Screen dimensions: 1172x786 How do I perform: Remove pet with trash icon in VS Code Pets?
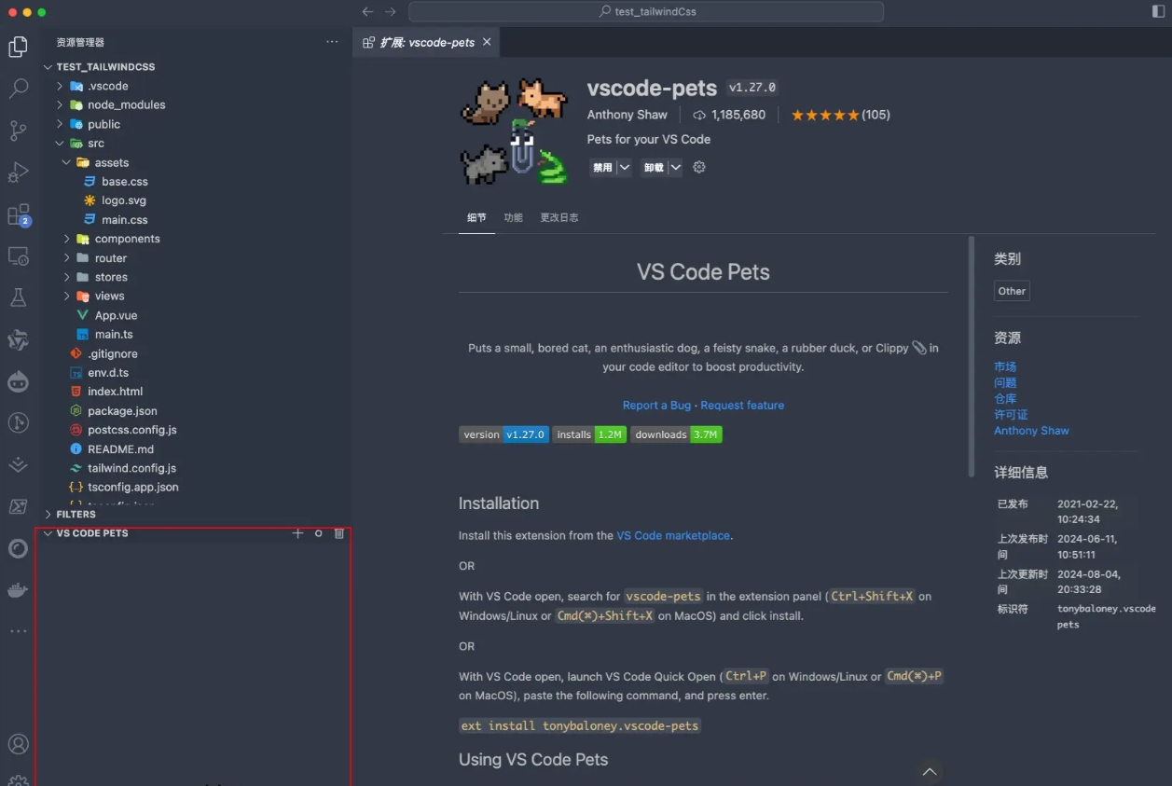[339, 533]
